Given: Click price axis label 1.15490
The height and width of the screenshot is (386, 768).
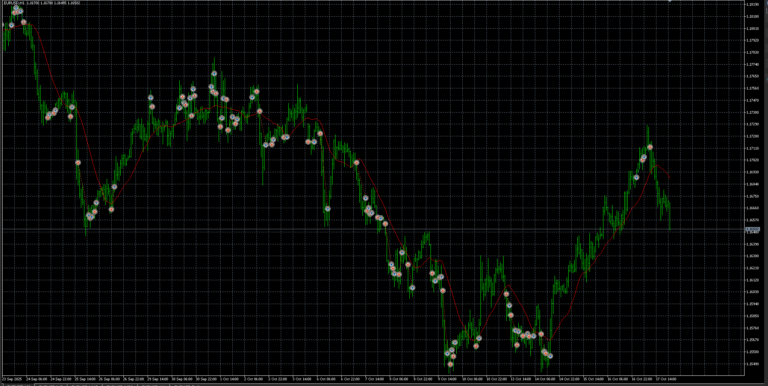Looking at the screenshot, I should pyautogui.click(x=752, y=364).
